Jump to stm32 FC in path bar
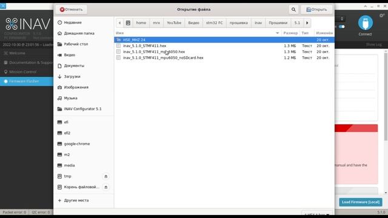 214,23
